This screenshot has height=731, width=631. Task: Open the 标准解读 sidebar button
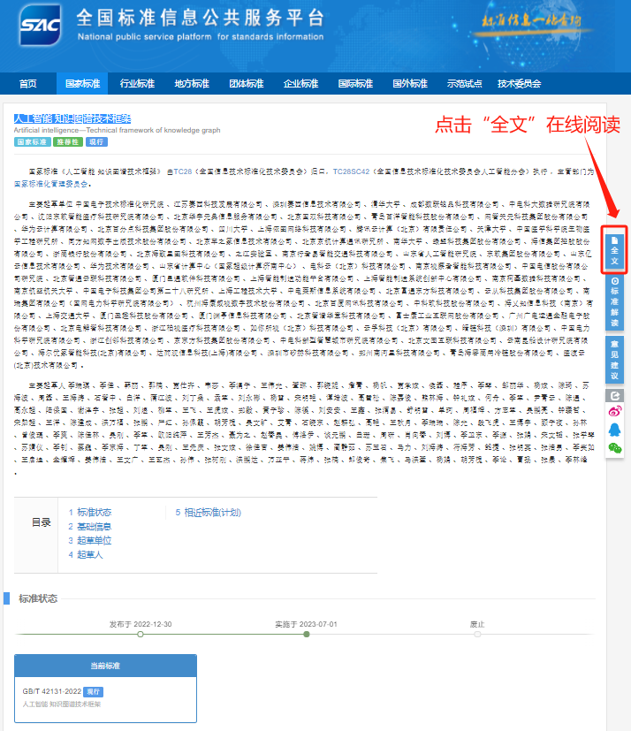615,301
